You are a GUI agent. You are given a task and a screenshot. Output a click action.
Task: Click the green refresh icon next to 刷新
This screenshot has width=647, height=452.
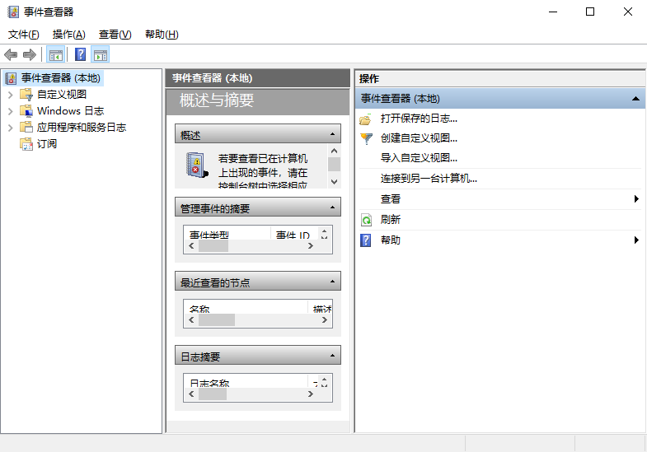click(367, 220)
